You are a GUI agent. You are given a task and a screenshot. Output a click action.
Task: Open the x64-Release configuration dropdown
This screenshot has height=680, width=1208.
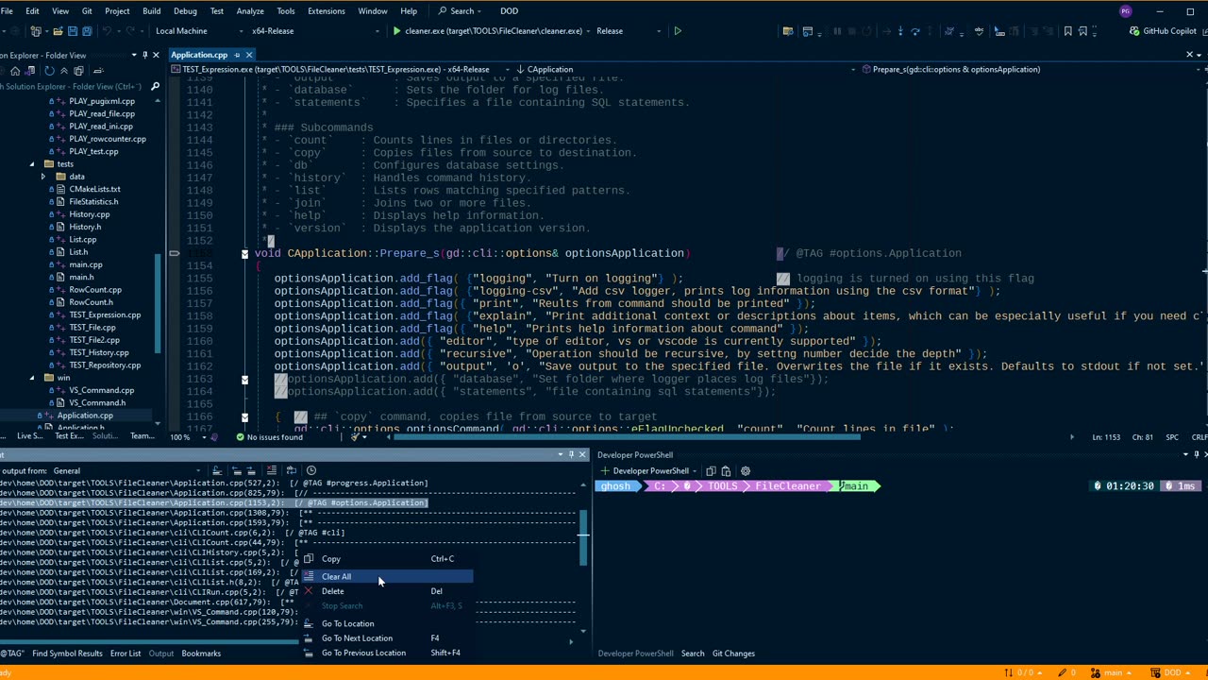click(314, 31)
